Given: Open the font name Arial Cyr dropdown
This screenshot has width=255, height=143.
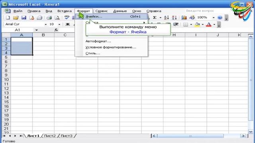Looking at the screenshot, I should [x=46, y=24].
